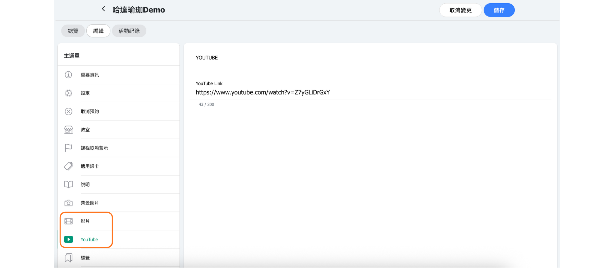Click the film strip icon for 影片
Image resolution: width=614 pixels, height=270 pixels.
[68, 221]
